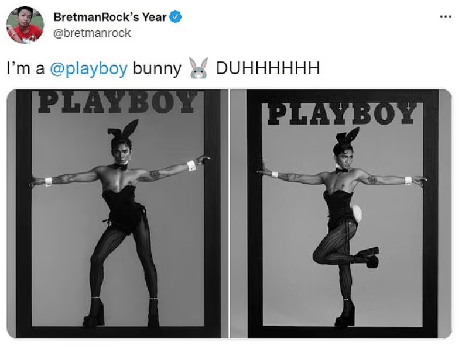Open the tweet's three-dot more options menu
The image size is (462, 349).
click(445, 17)
